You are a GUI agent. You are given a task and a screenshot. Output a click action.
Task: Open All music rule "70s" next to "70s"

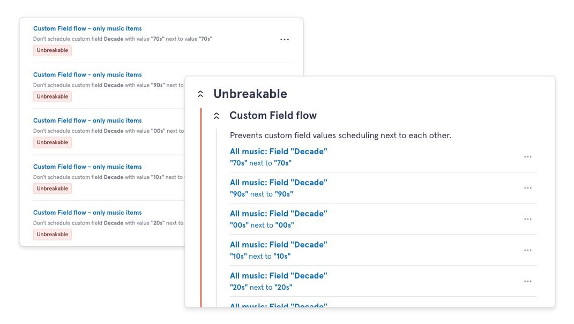[x=278, y=152]
